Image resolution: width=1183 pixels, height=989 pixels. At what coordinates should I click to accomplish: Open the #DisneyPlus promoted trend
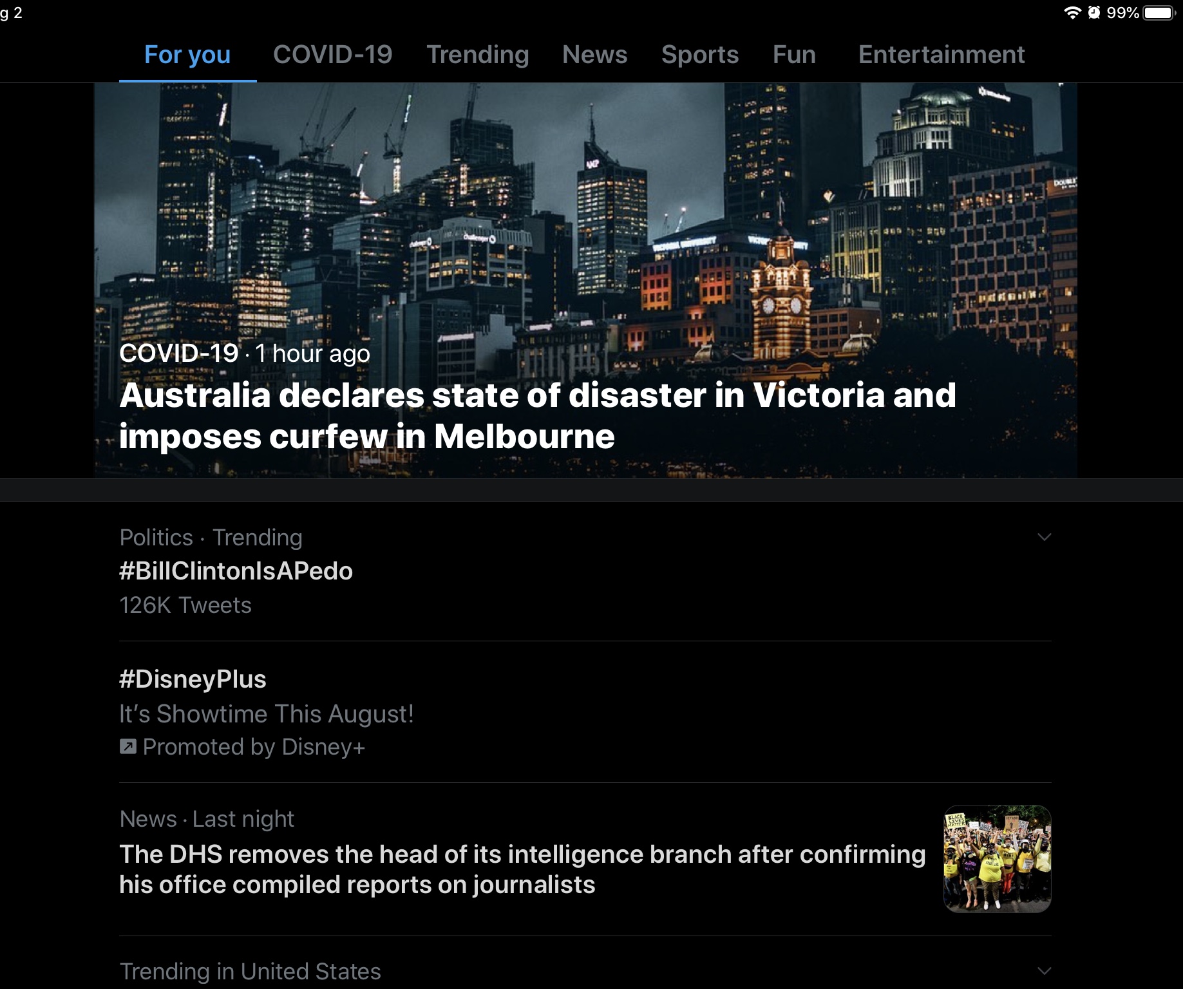click(193, 679)
